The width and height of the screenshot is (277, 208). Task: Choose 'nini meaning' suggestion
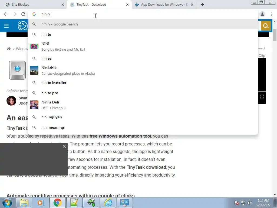tap(143, 127)
